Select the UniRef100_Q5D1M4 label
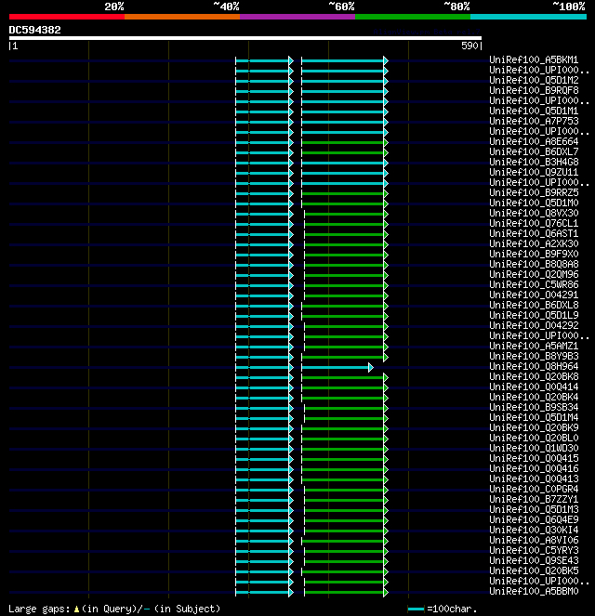595x616 pixels. [x=534, y=417]
